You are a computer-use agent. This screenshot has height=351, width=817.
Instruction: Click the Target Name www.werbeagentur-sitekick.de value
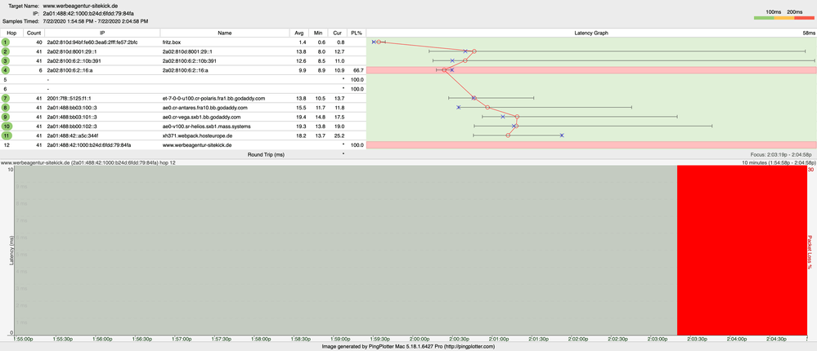click(x=79, y=5)
